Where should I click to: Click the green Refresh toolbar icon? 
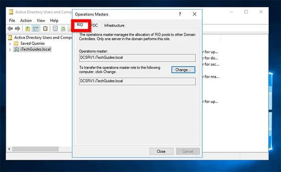63,28
